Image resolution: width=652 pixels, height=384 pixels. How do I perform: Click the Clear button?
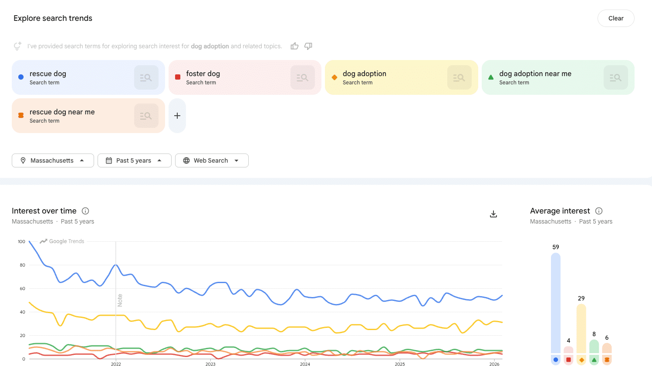click(616, 18)
